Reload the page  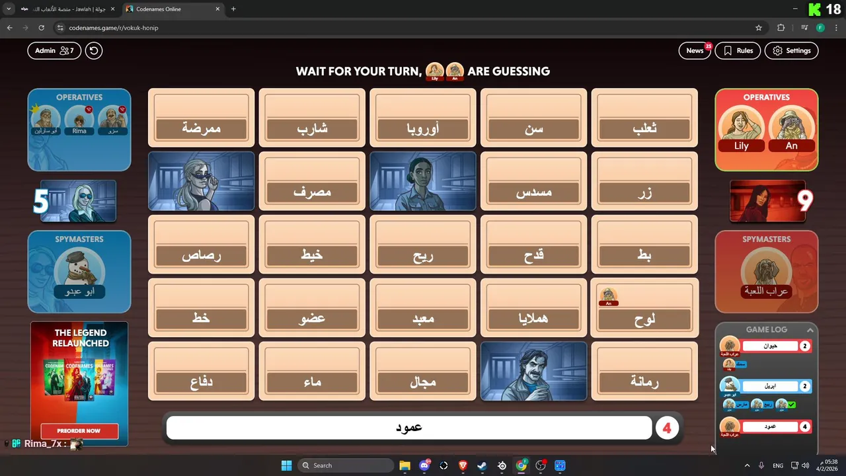coord(41,28)
